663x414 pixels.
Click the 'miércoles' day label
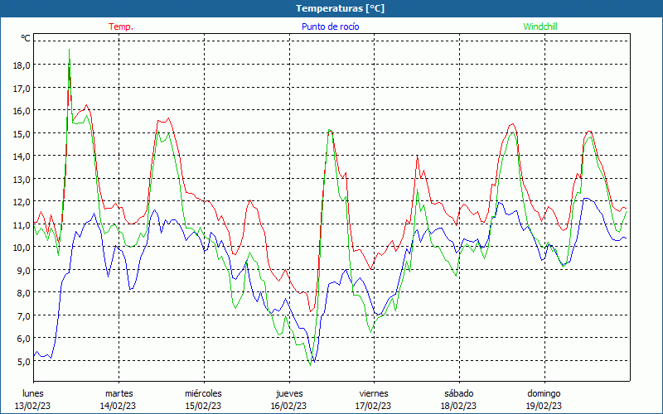coord(203,393)
